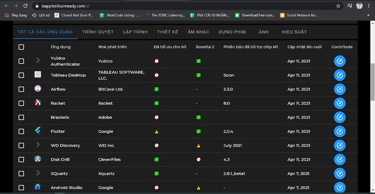Screen dimensions: 375x194
Task: Open the Closed Red Door bookmark
Action: tap(74, 15)
